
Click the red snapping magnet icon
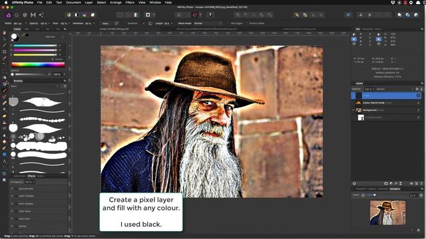(x=195, y=15)
